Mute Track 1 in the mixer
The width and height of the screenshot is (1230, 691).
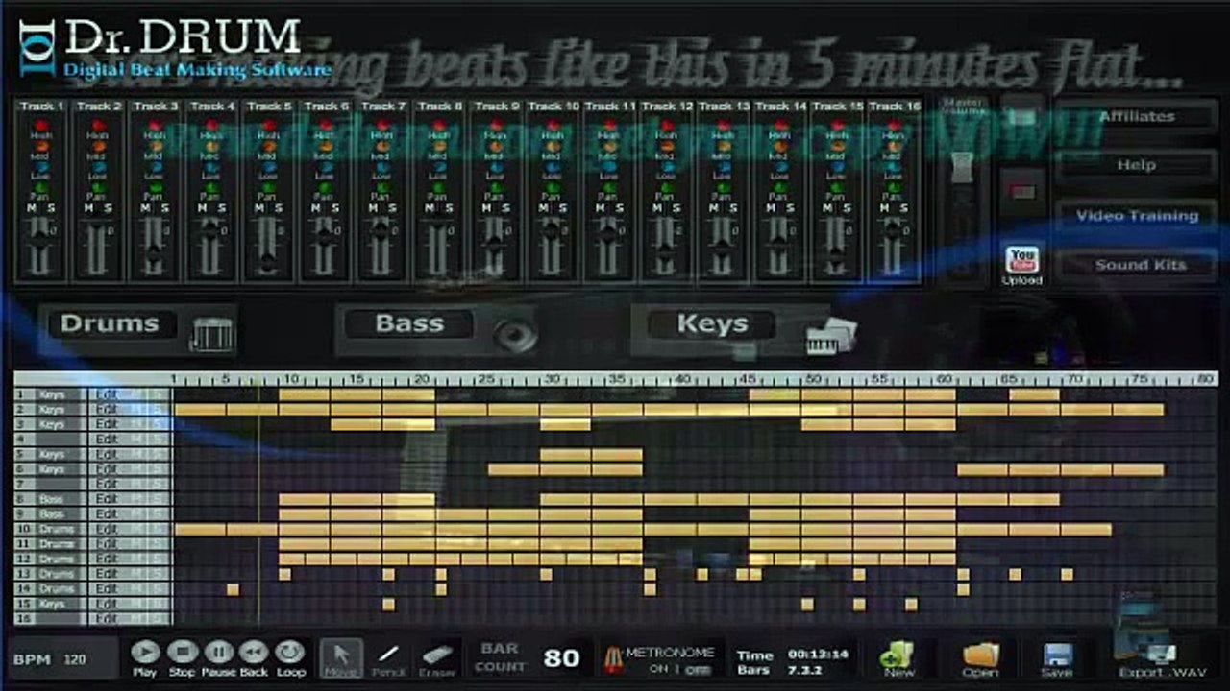(32, 208)
